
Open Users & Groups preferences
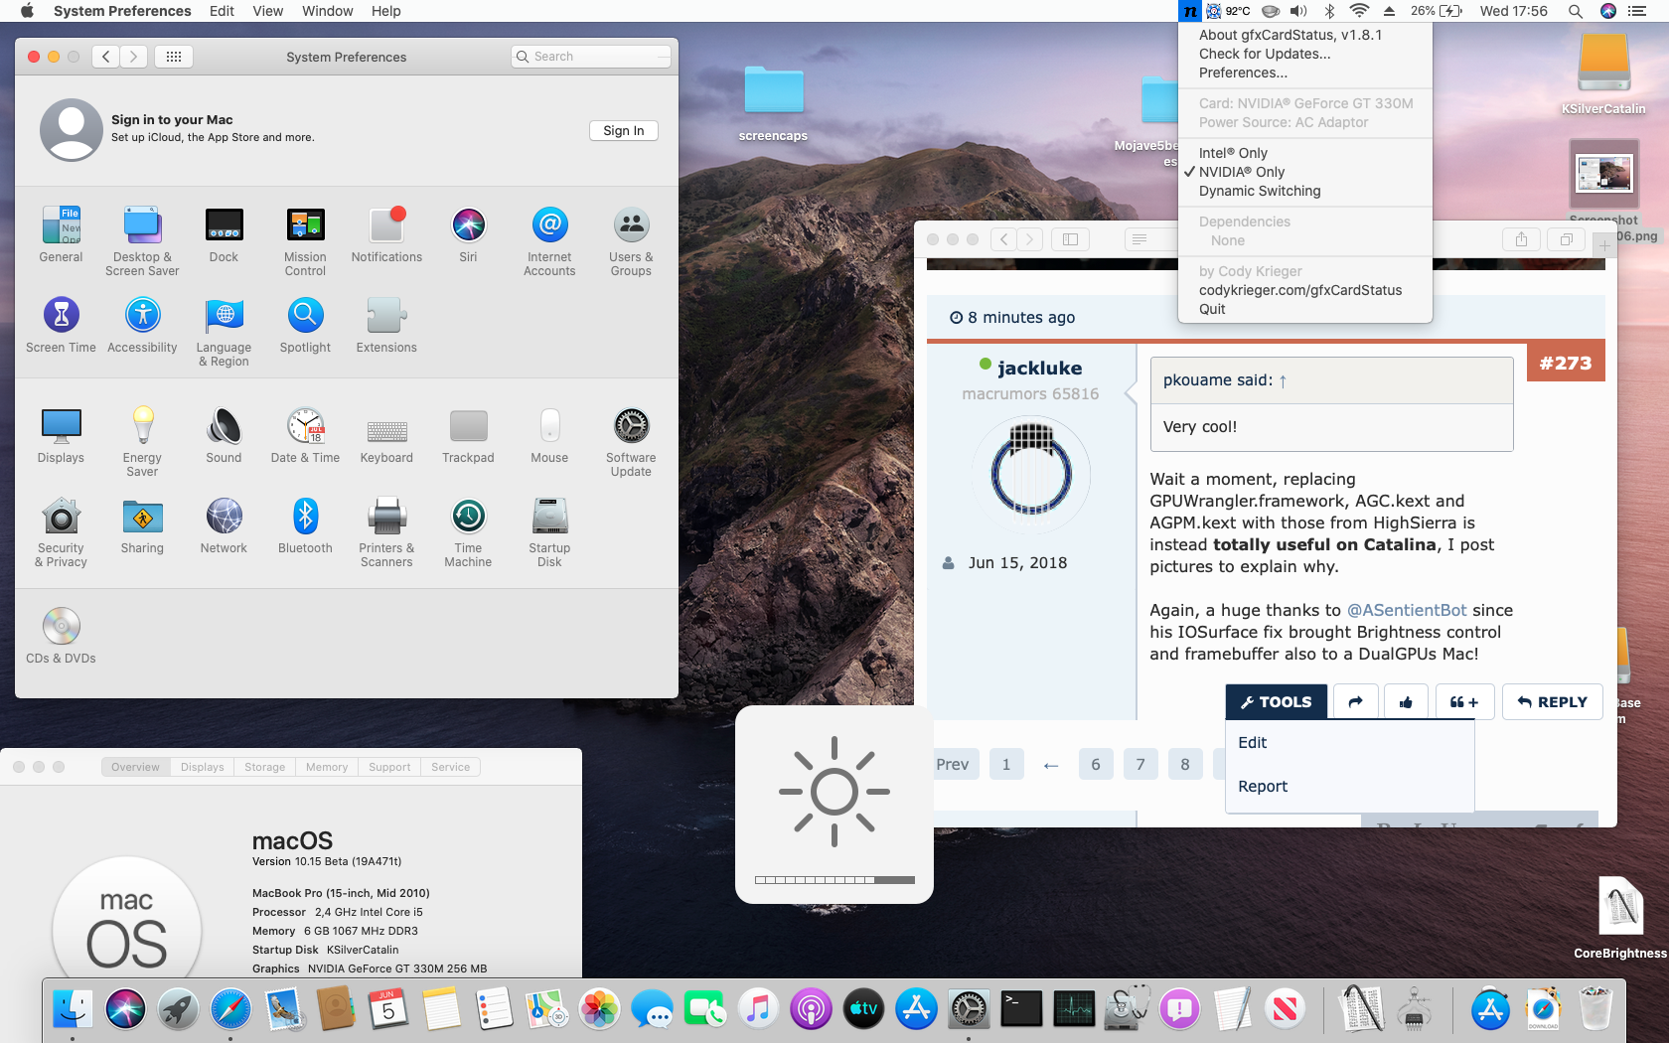tap(631, 241)
